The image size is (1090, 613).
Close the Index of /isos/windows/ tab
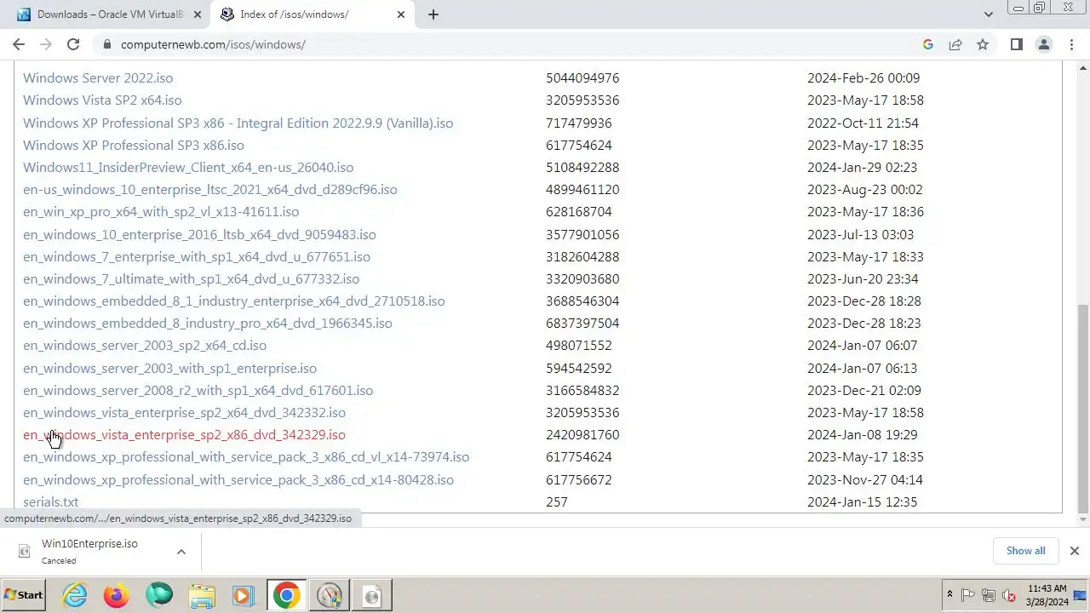(401, 14)
